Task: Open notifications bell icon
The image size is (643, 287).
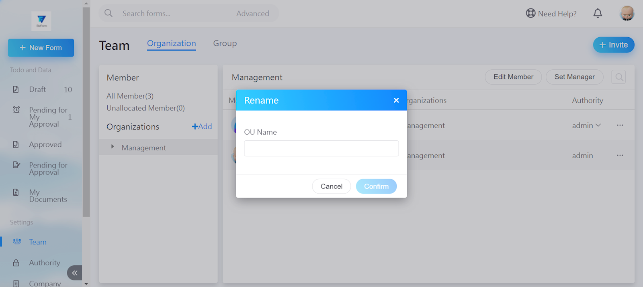Action: pos(598,14)
